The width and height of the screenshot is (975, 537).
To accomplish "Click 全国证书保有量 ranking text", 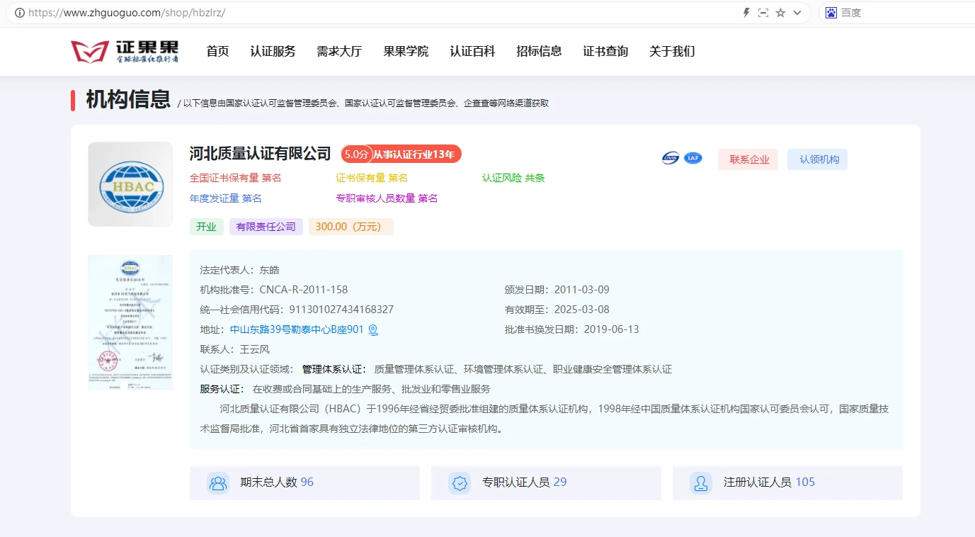I will click(236, 178).
